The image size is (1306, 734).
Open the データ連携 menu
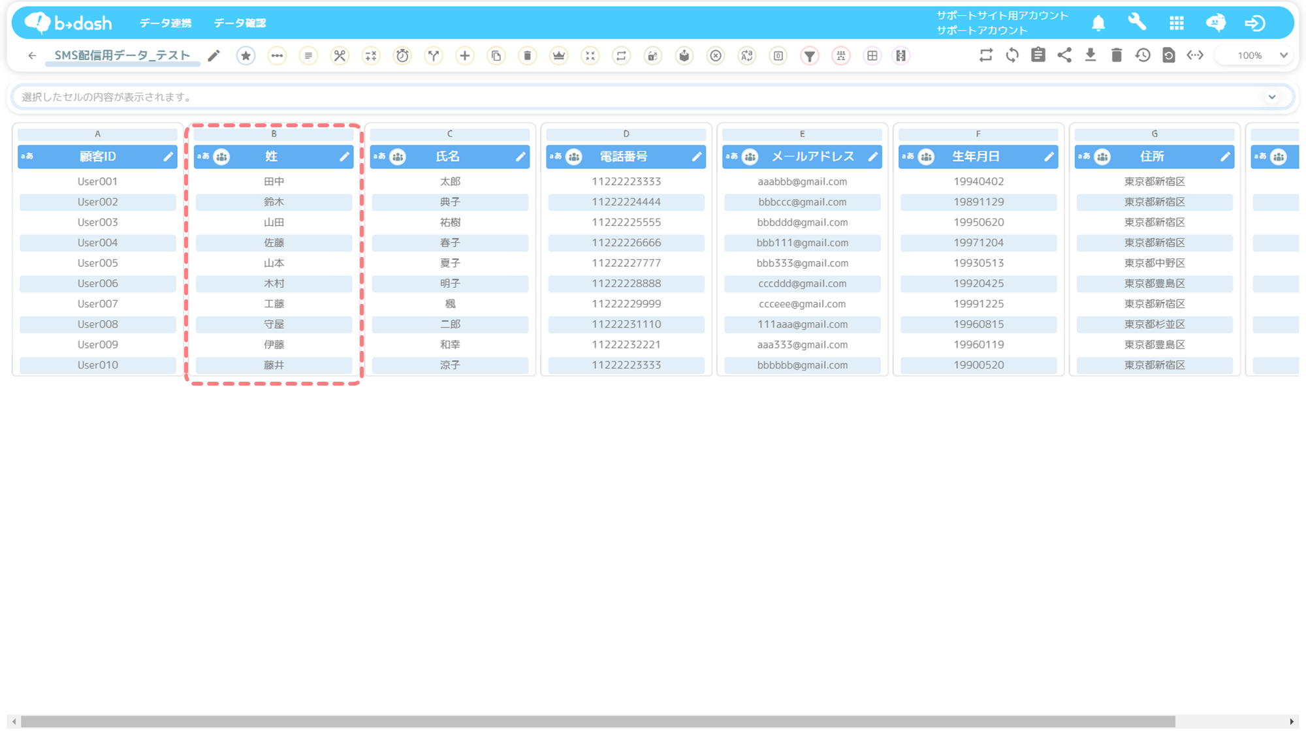(165, 23)
